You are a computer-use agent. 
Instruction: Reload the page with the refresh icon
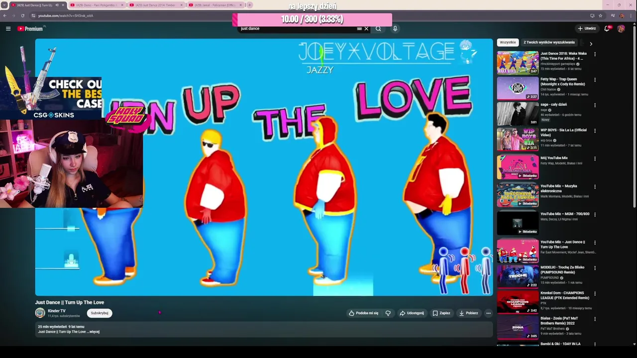[22, 15]
